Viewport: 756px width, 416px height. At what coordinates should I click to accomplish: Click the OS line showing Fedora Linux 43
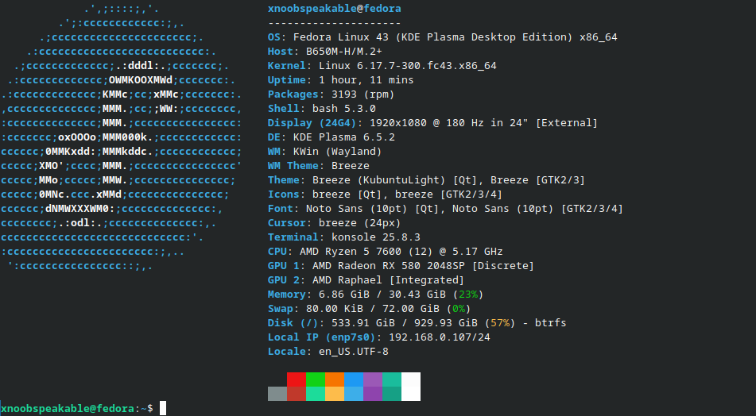[442, 37]
